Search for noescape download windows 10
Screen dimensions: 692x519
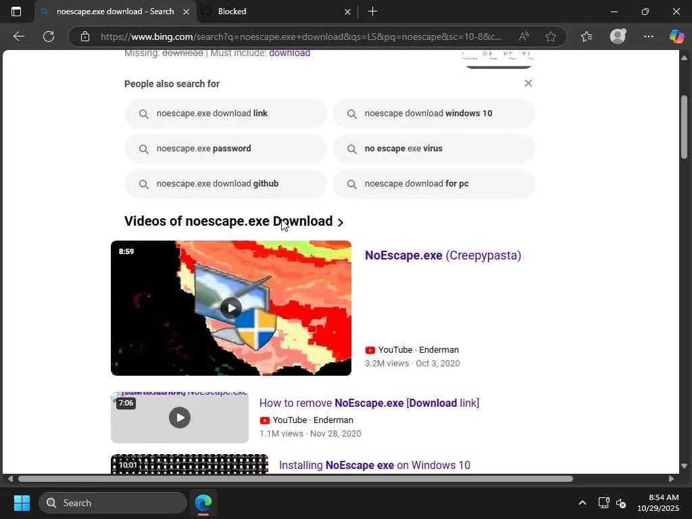click(434, 114)
